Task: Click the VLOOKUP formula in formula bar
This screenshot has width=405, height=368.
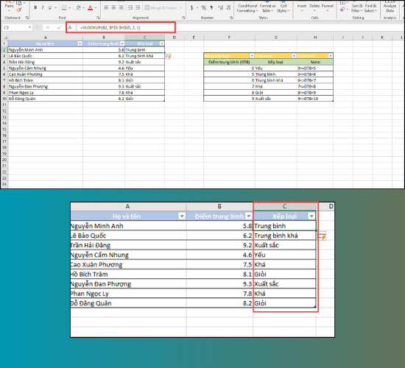Action: point(110,27)
